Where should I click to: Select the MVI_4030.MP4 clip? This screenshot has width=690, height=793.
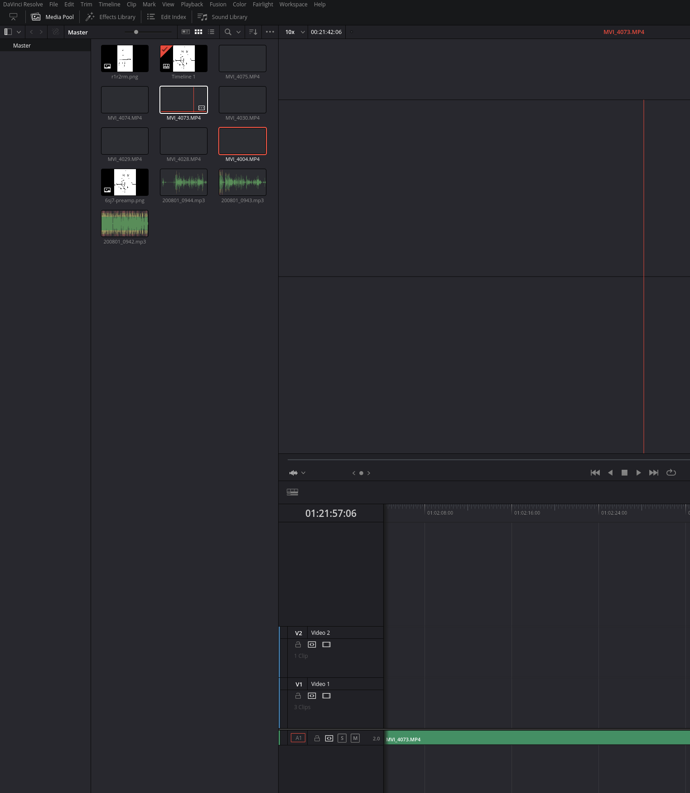coord(242,100)
